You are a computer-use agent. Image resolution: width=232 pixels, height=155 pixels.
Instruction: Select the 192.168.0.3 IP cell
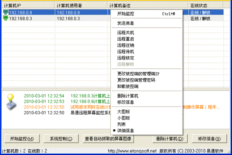pyautogui.click(x=21, y=18)
